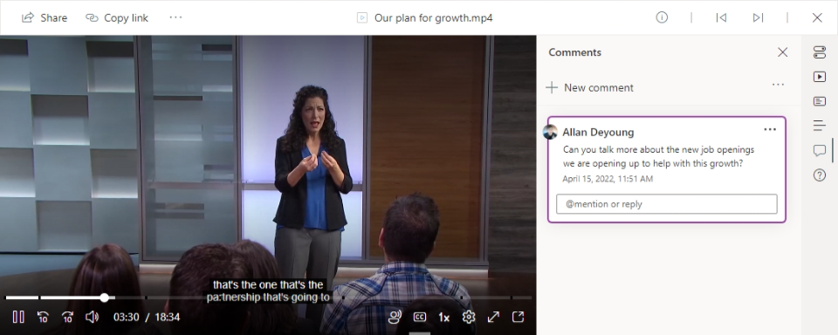
Task: Click Allan Deyoung's avatar
Action: [x=550, y=132]
